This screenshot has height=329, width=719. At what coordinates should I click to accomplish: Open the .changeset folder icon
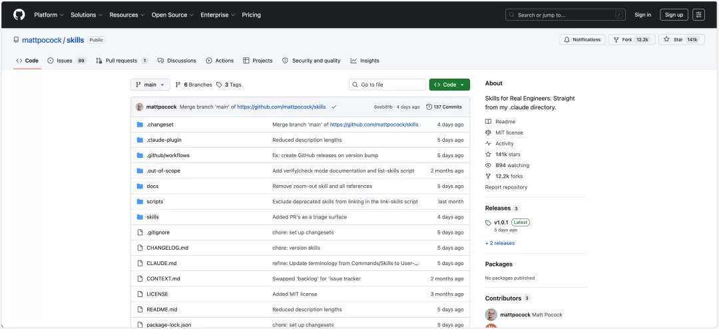click(x=140, y=125)
